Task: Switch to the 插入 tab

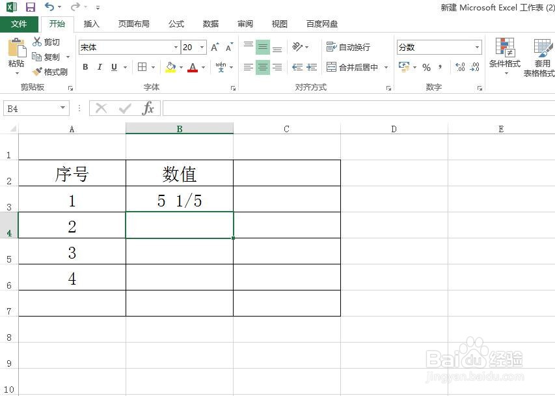Action: pos(91,24)
